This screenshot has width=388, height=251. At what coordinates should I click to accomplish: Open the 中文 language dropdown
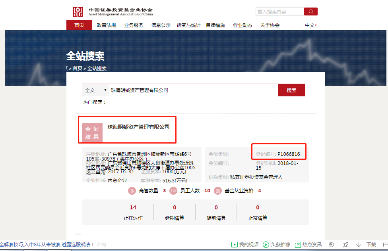tap(310, 25)
